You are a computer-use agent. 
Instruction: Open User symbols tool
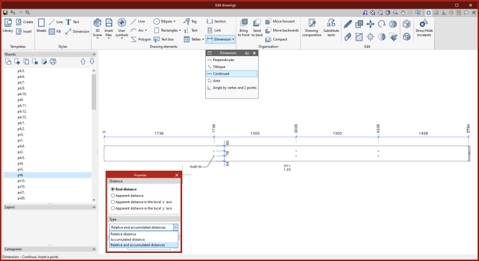click(x=122, y=28)
